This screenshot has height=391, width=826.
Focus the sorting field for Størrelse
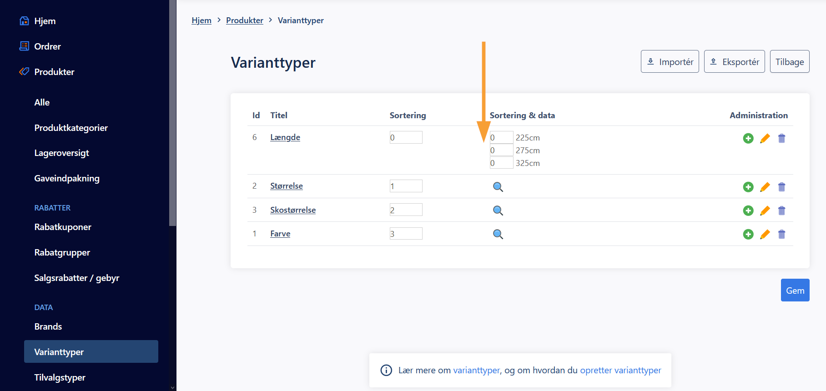[x=406, y=186]
